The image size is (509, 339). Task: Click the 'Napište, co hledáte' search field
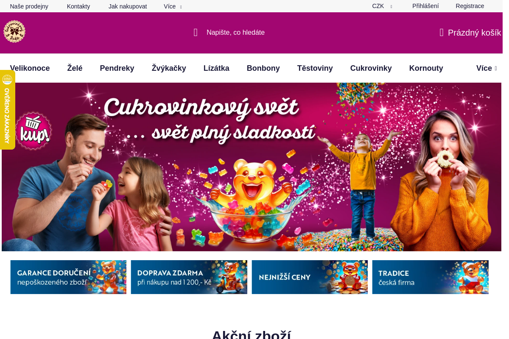(x=236, y=33)
